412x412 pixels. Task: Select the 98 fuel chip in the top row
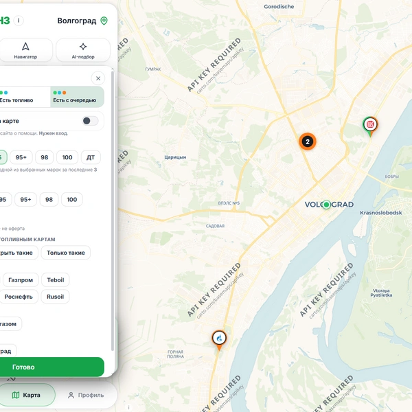pyautogui.click(x=45, y=157)
